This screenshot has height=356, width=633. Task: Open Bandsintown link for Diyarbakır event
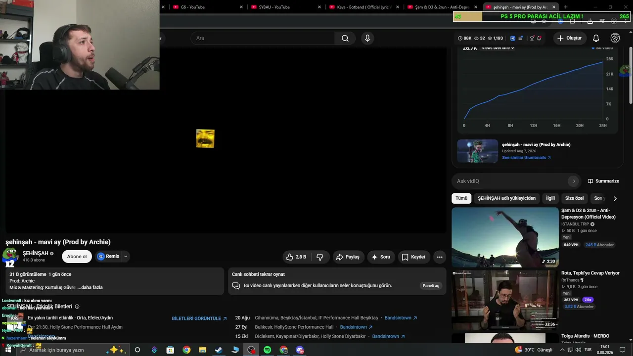[389, 337]
